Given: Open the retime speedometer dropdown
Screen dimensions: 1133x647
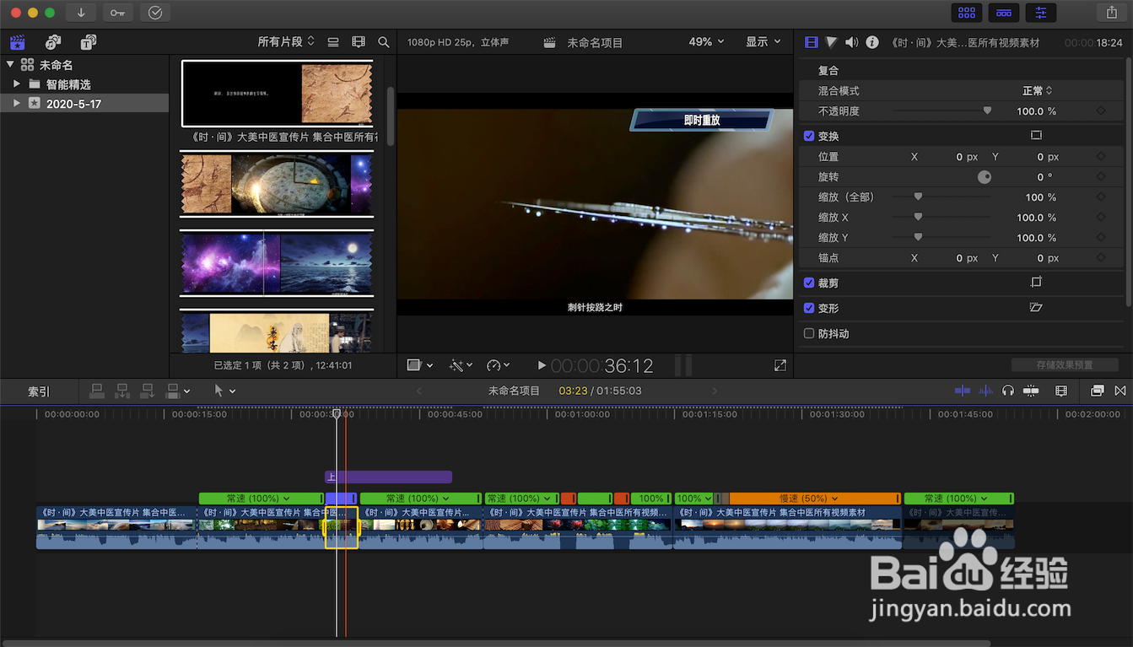Looking at the screenshot, I should point(499,365).
